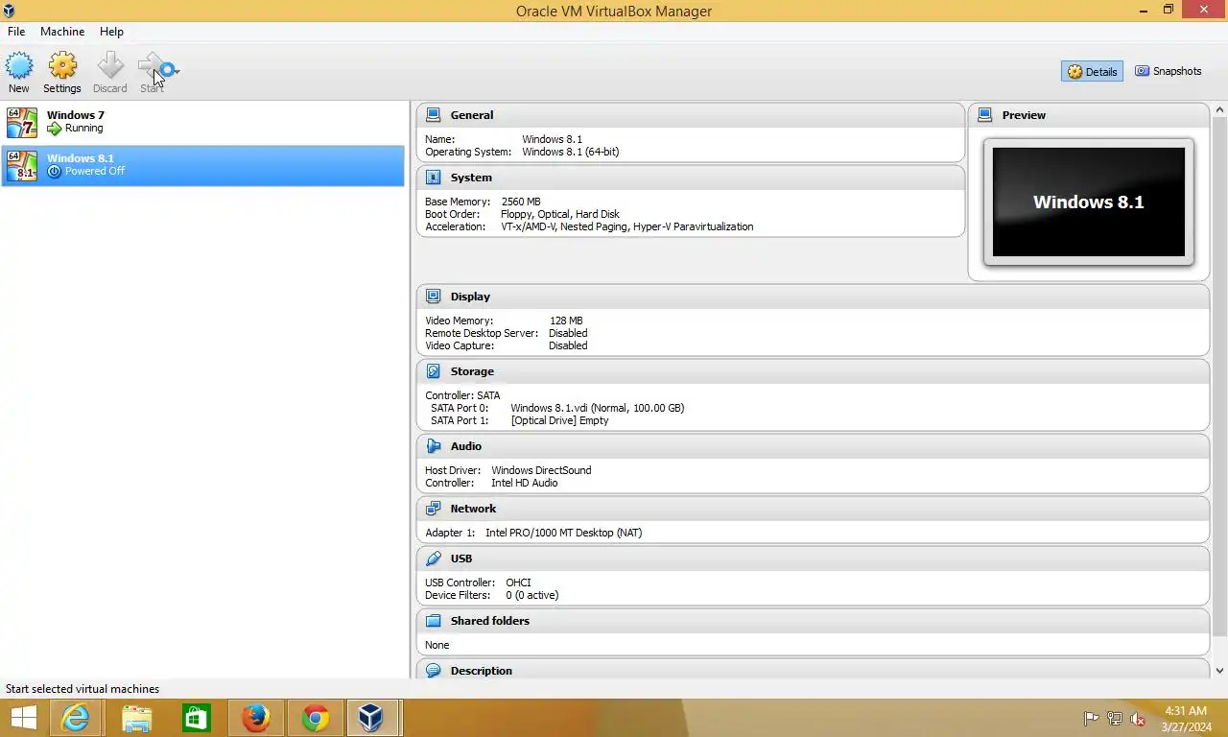Click the Windows 8.1.vdi storage entry

(597, 408)
